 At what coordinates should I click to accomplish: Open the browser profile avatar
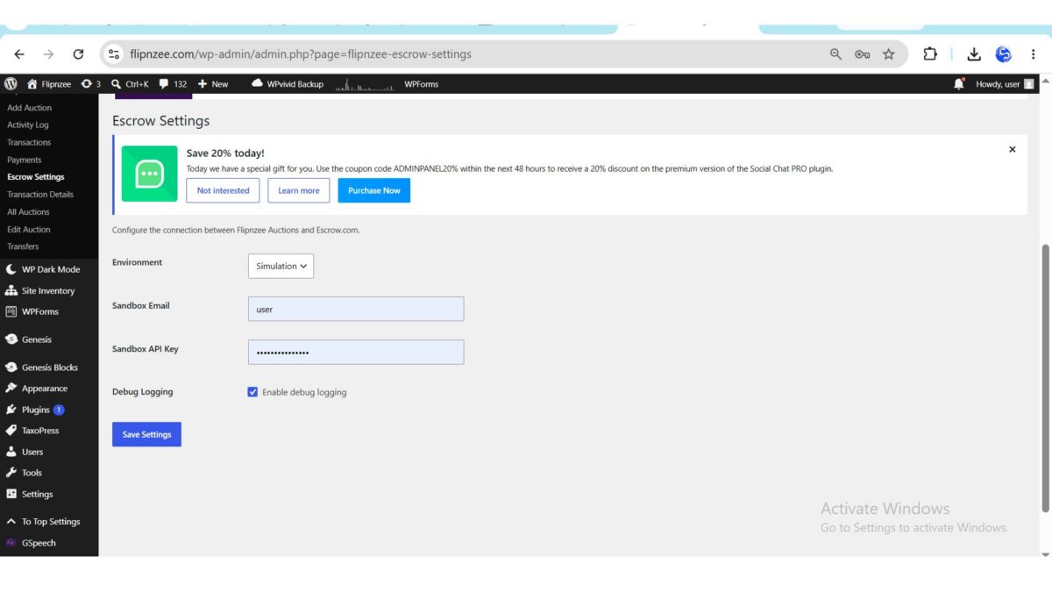1004,54
